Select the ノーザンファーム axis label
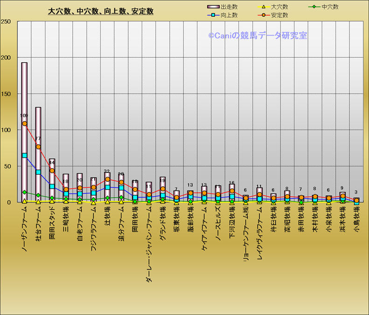369x315 pixels. click(x=24, y=230)
